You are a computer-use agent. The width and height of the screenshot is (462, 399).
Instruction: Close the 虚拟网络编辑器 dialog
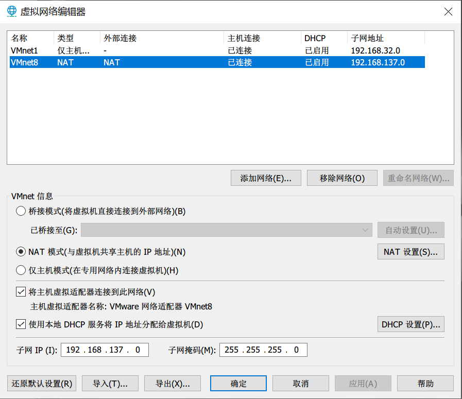(448, 11)
